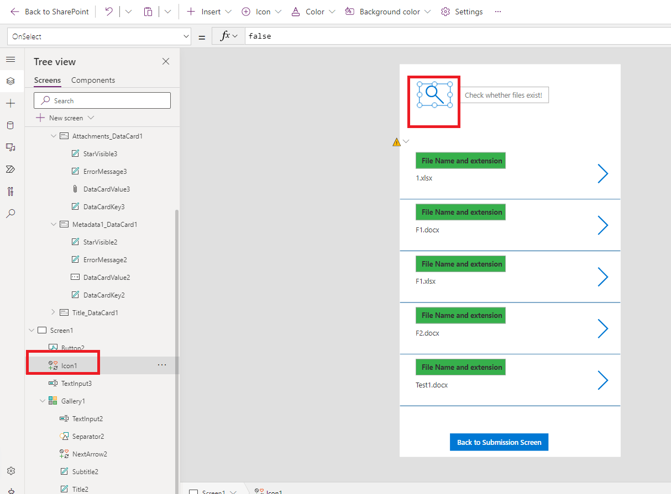
Task: Select the NextArrow chevron on the 1.xlsx row
Action: [602, 173]
